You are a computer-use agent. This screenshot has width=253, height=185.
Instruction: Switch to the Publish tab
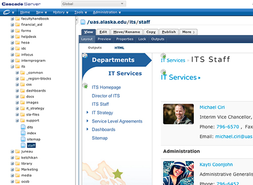click(x=168, y=32)
